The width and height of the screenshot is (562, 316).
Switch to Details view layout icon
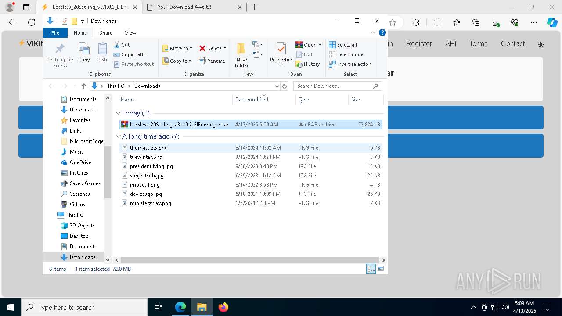[371, 269]
